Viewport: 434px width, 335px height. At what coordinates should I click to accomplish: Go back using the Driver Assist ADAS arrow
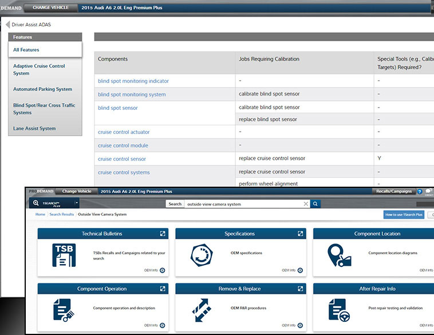click(8, 25)
